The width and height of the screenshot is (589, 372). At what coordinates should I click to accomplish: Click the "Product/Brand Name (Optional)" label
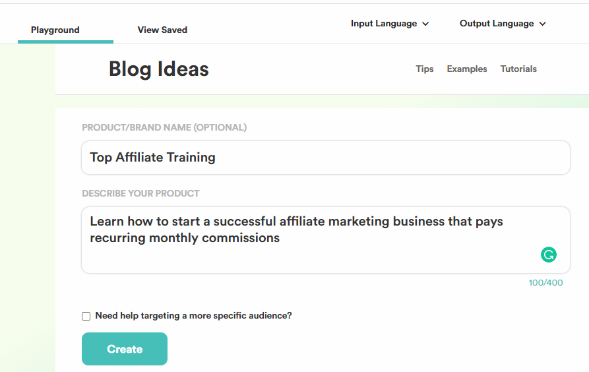164,127
